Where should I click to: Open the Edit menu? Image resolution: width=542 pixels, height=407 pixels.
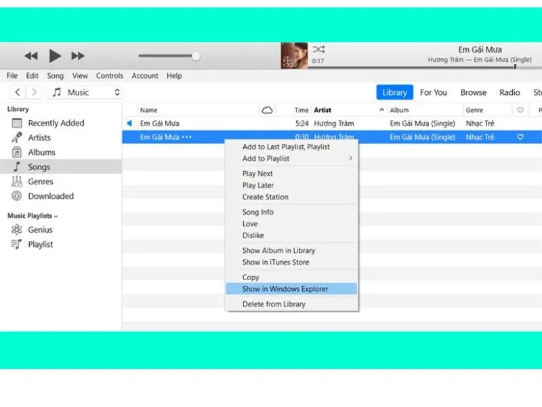[x=32, y=75]
